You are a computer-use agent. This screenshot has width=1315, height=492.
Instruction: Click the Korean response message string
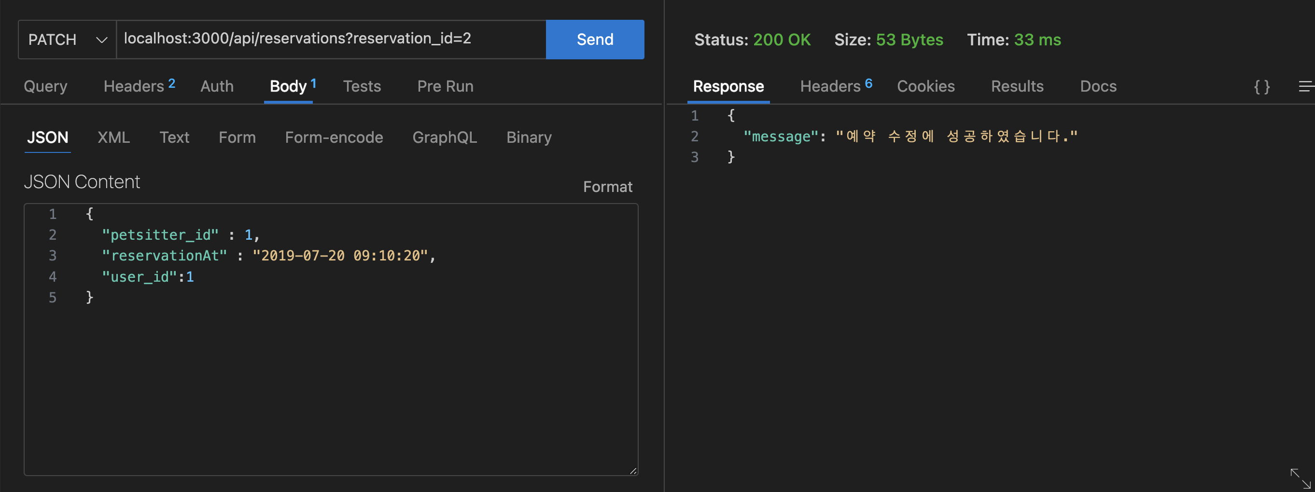coord(956,136)
